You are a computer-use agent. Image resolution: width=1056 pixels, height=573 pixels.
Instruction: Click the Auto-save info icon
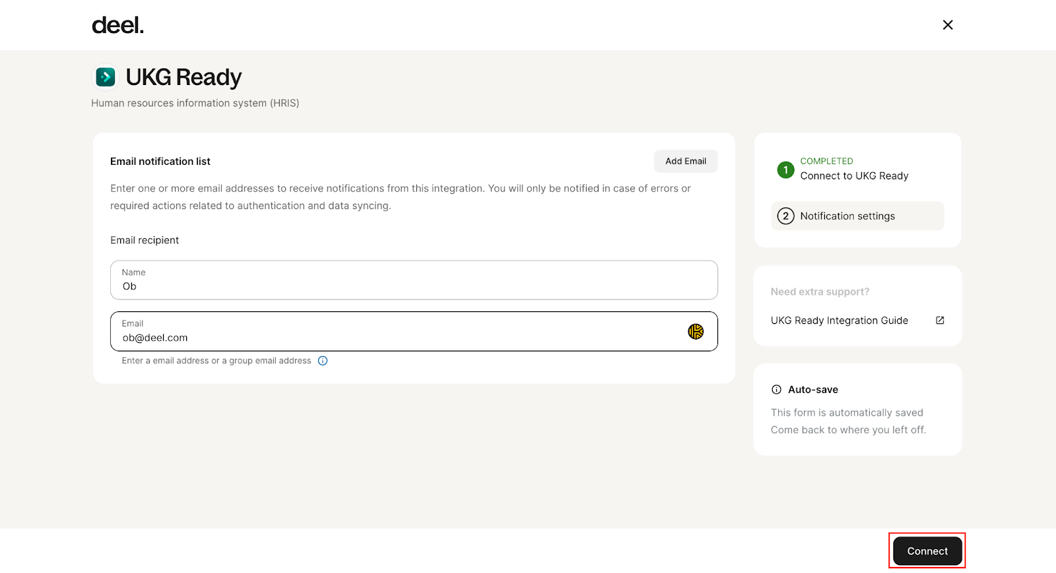click(777, 390)
